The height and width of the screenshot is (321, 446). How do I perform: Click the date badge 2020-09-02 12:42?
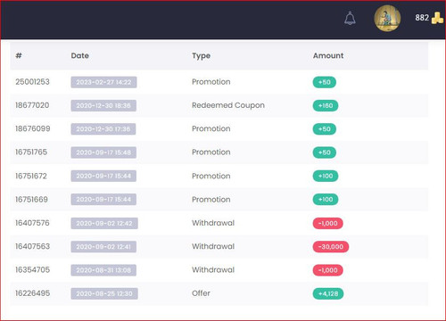click(x=104, y=223)
